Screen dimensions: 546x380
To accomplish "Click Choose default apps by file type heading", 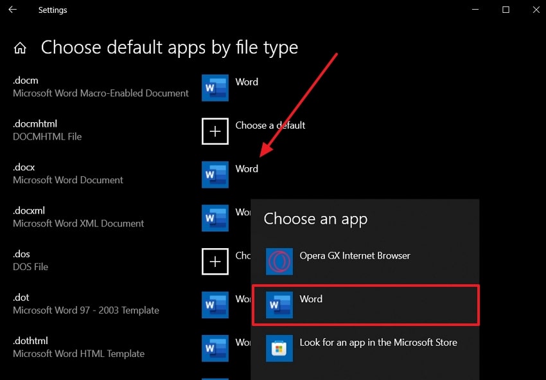I will [169, 48].
